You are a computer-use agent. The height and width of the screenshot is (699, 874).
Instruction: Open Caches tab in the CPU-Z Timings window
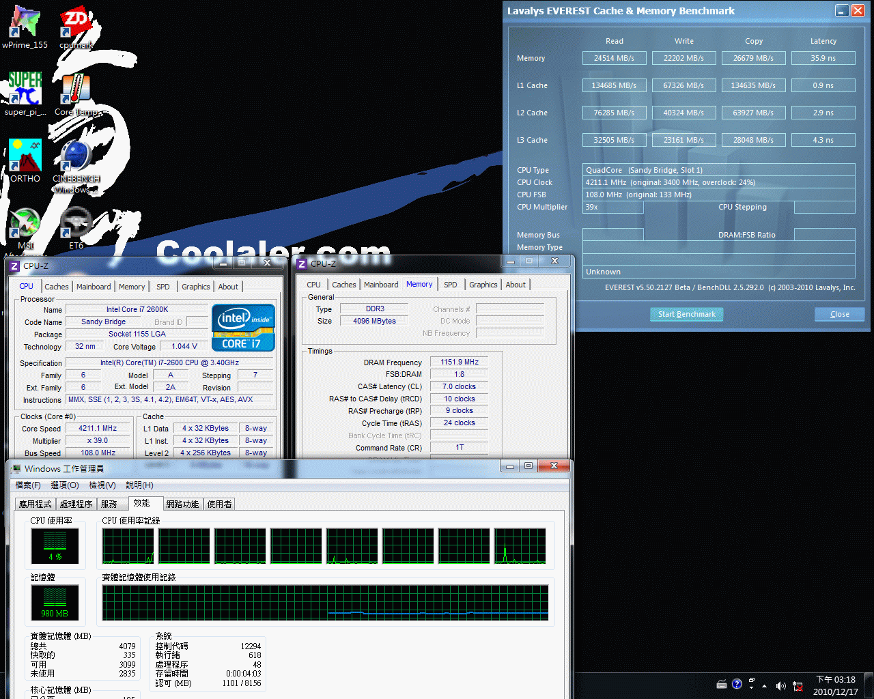coord(344,285)
